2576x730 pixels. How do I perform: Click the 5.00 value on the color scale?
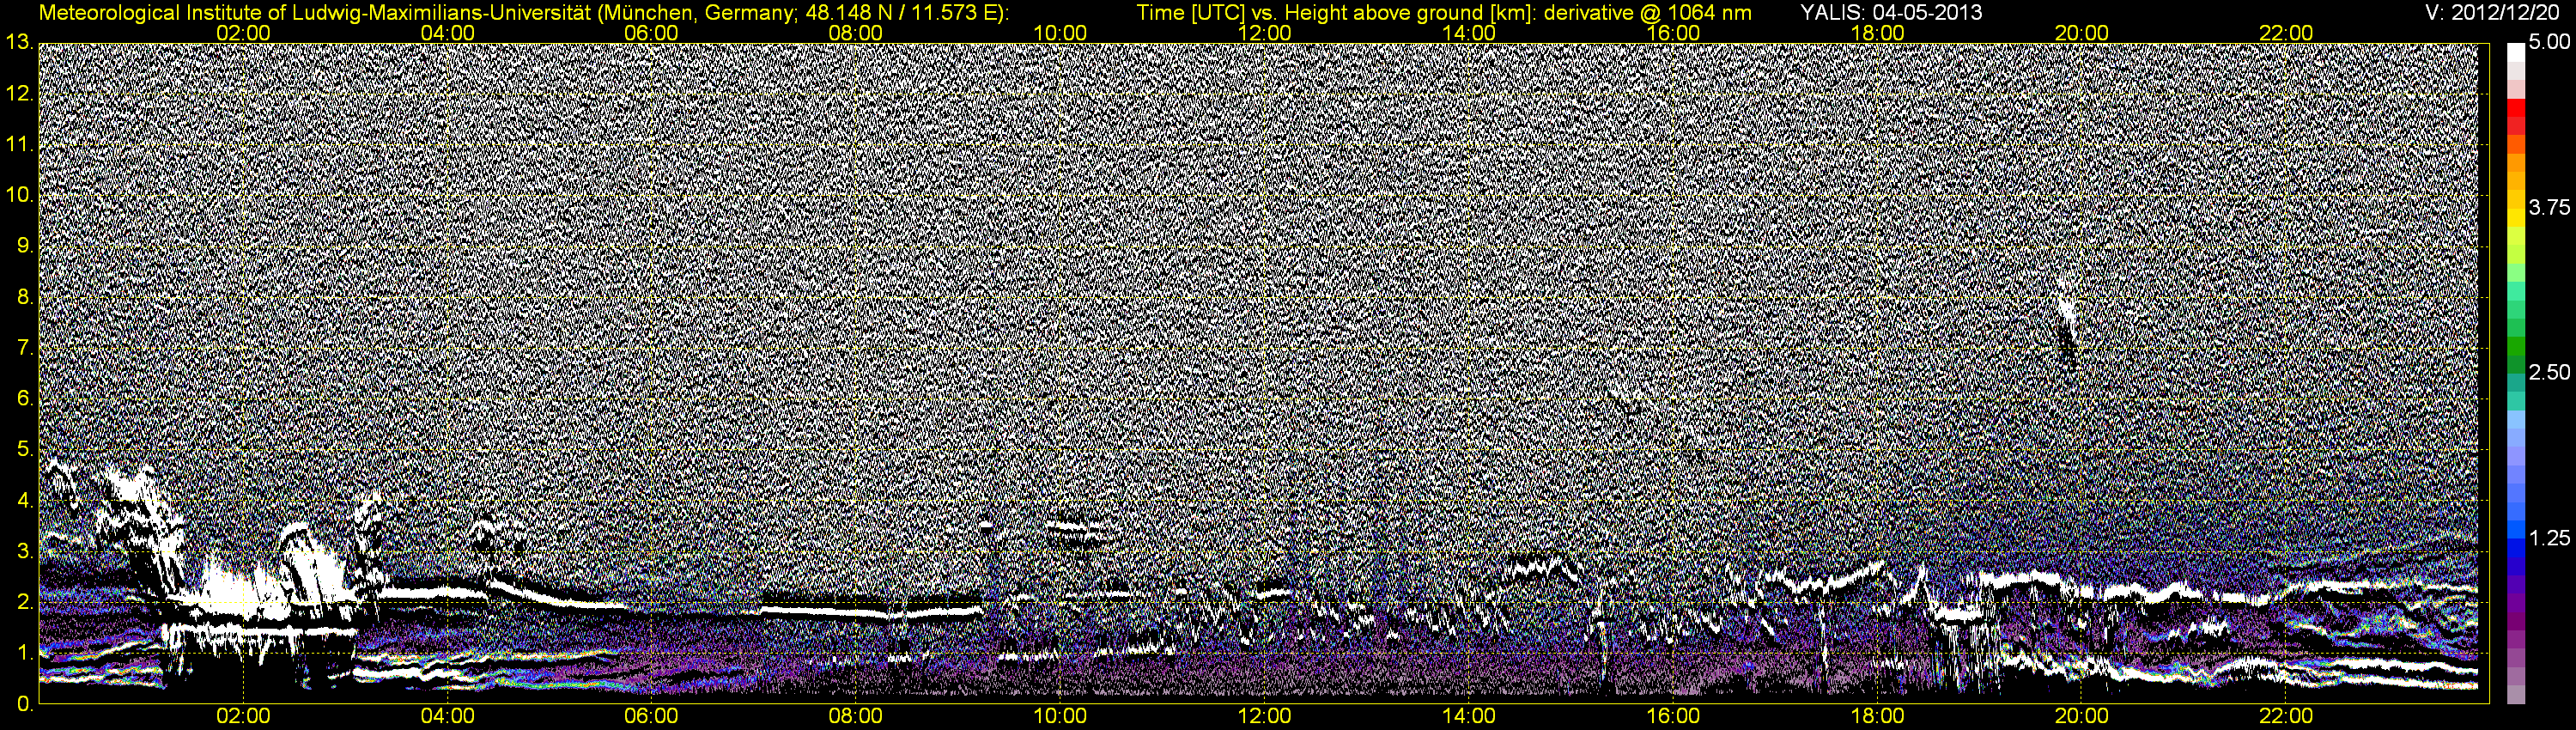coord(2549,43)
